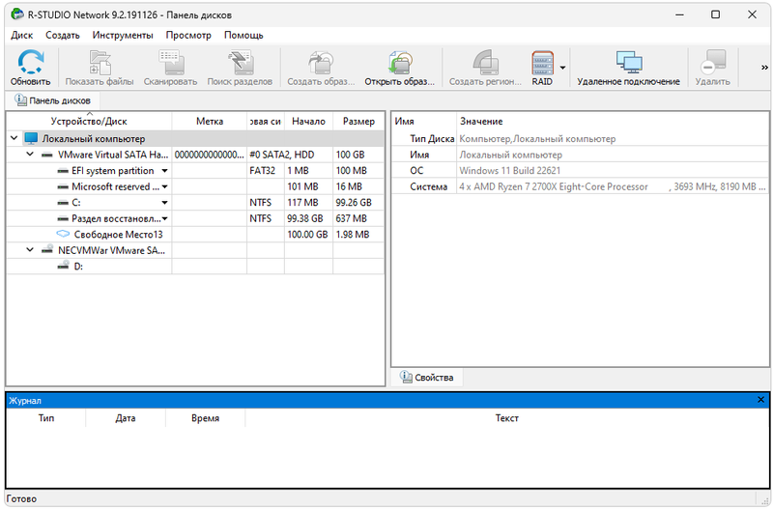Open dropdown next to C: partition

click(x=164, y=203)
